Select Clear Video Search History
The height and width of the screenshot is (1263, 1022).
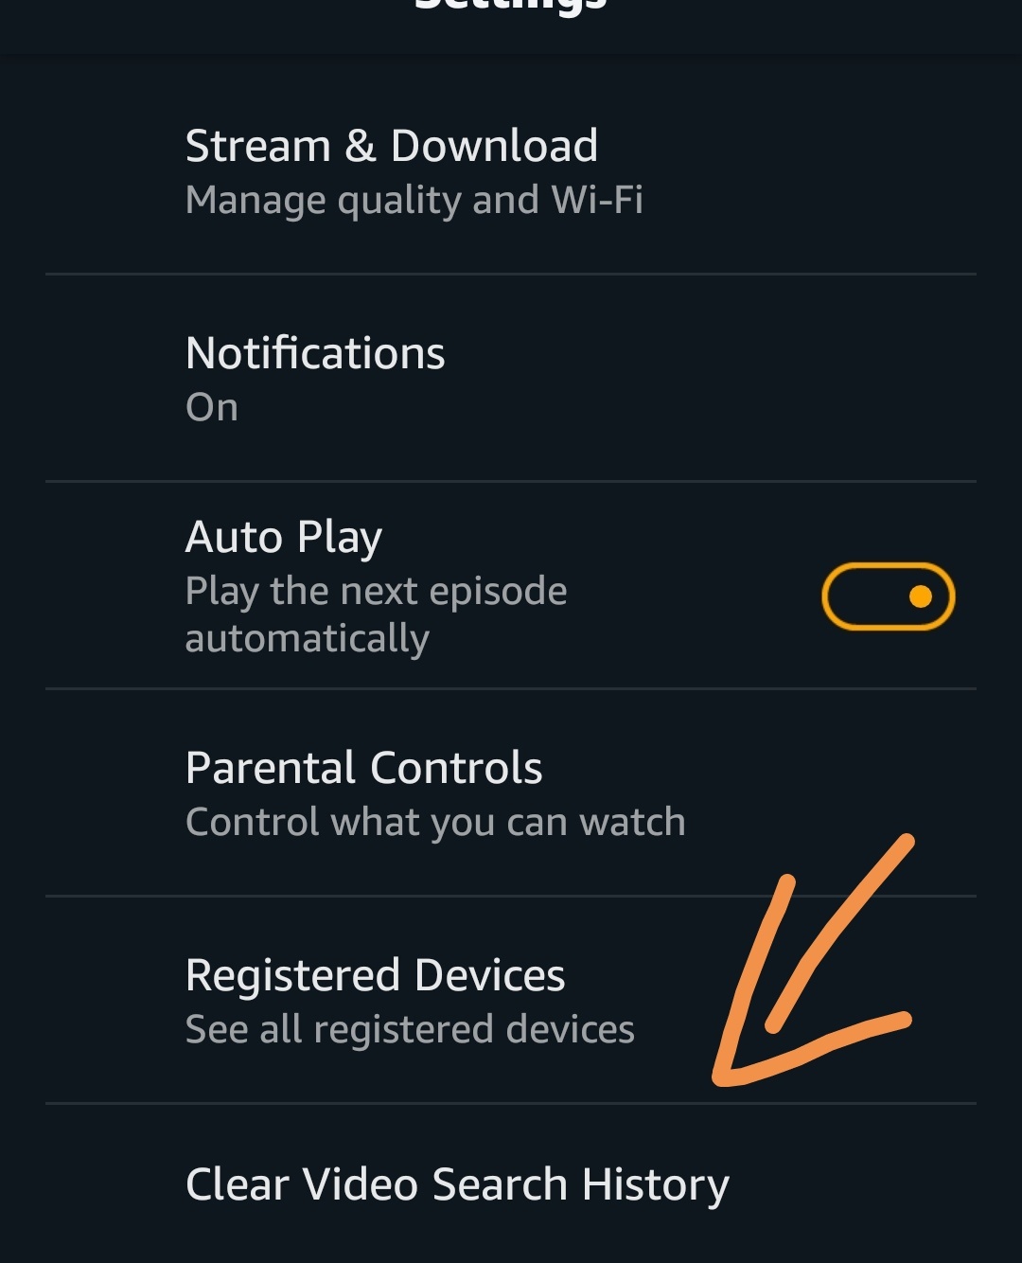[511, 1184]
